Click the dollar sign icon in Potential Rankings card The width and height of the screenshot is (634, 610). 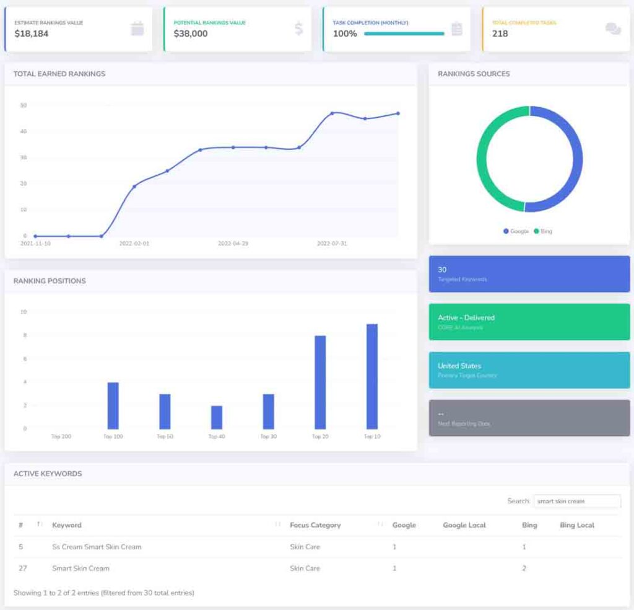point(298,29)
